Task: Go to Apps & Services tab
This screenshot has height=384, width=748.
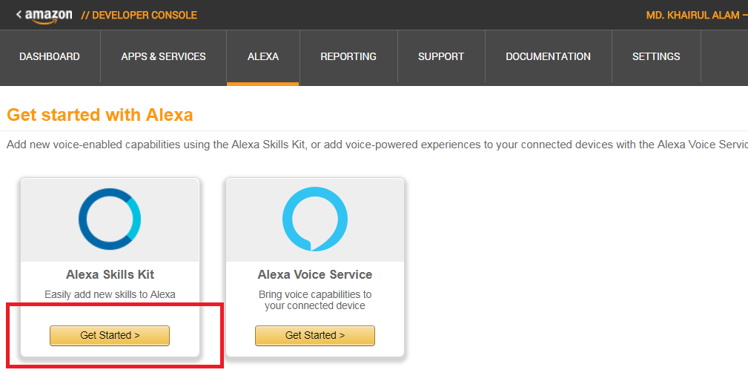Action: click(163, 57)
